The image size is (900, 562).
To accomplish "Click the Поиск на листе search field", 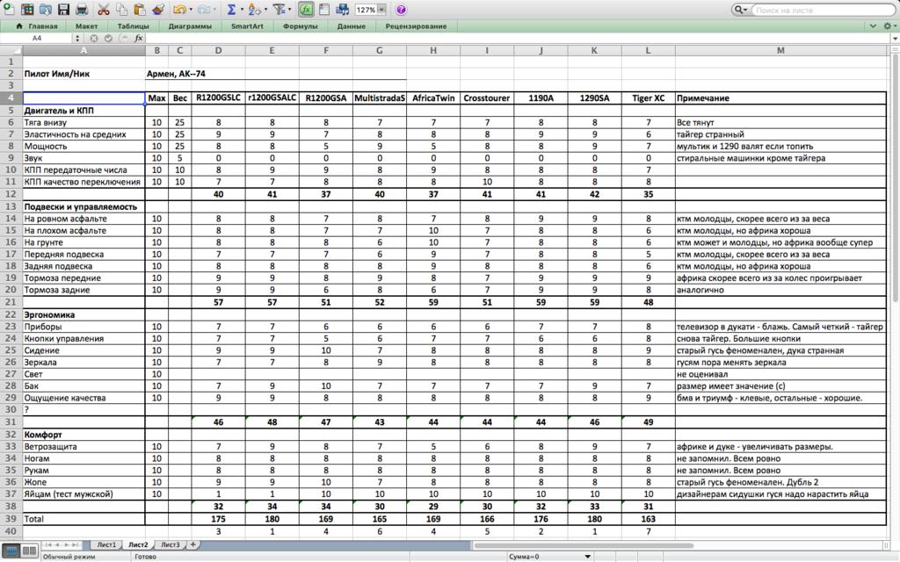I will click(x=822, y=10).
